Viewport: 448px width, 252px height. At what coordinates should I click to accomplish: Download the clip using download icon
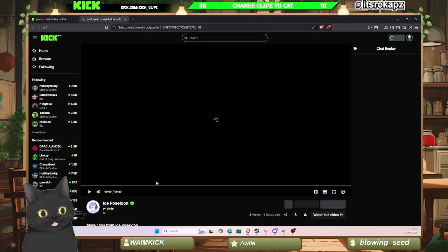[295, 215]
